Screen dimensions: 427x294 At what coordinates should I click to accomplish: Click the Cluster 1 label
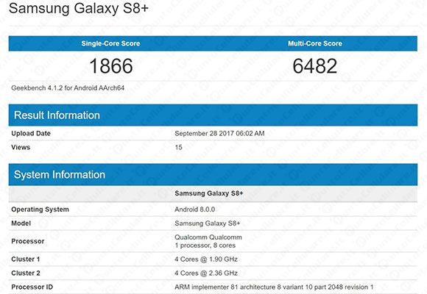(26, 259)
